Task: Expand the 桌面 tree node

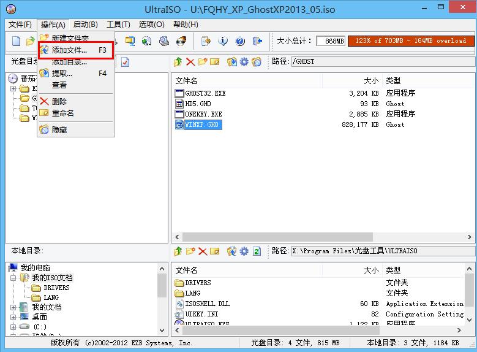Action: 13,317
